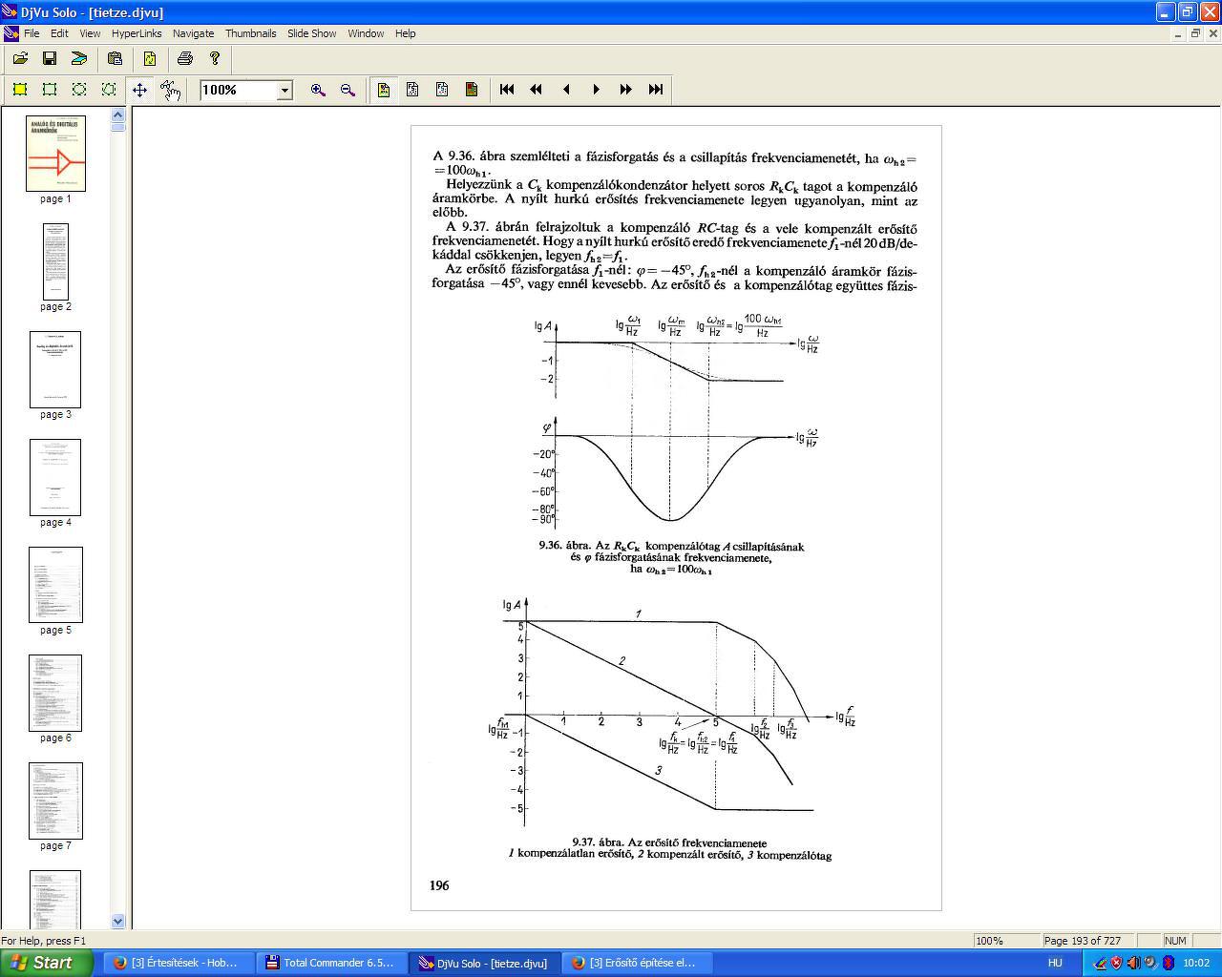Select the oval hyperlink area tool

79,90
